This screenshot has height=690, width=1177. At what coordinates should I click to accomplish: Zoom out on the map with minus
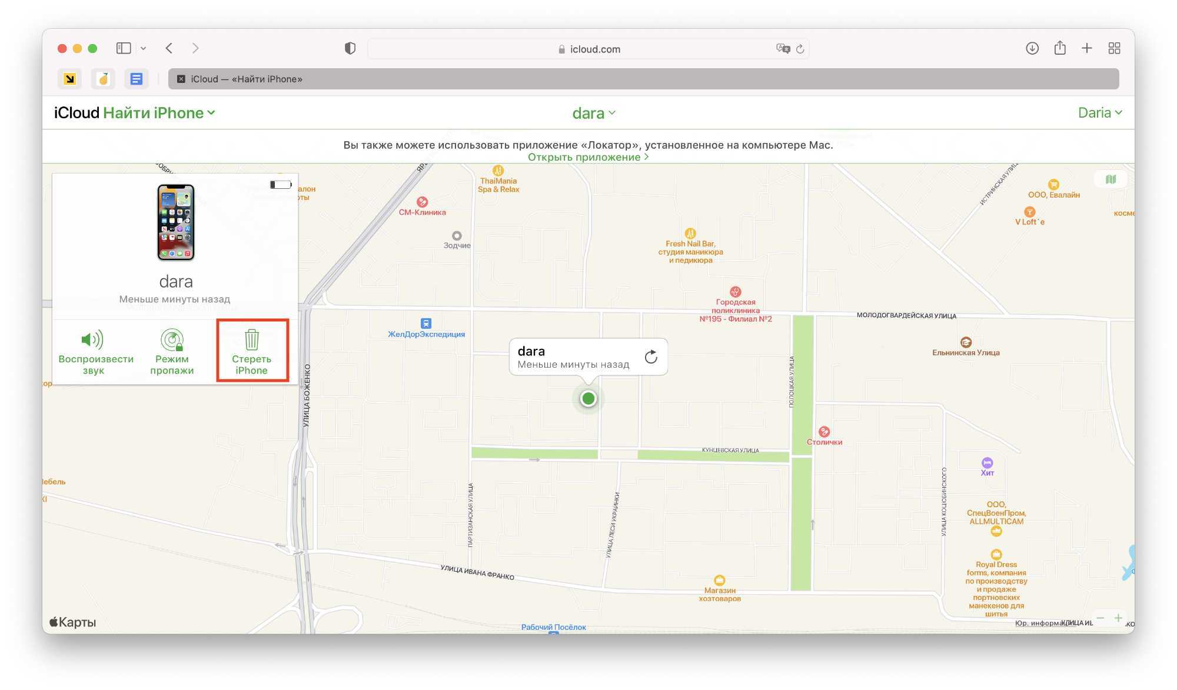coord(1100,618)
